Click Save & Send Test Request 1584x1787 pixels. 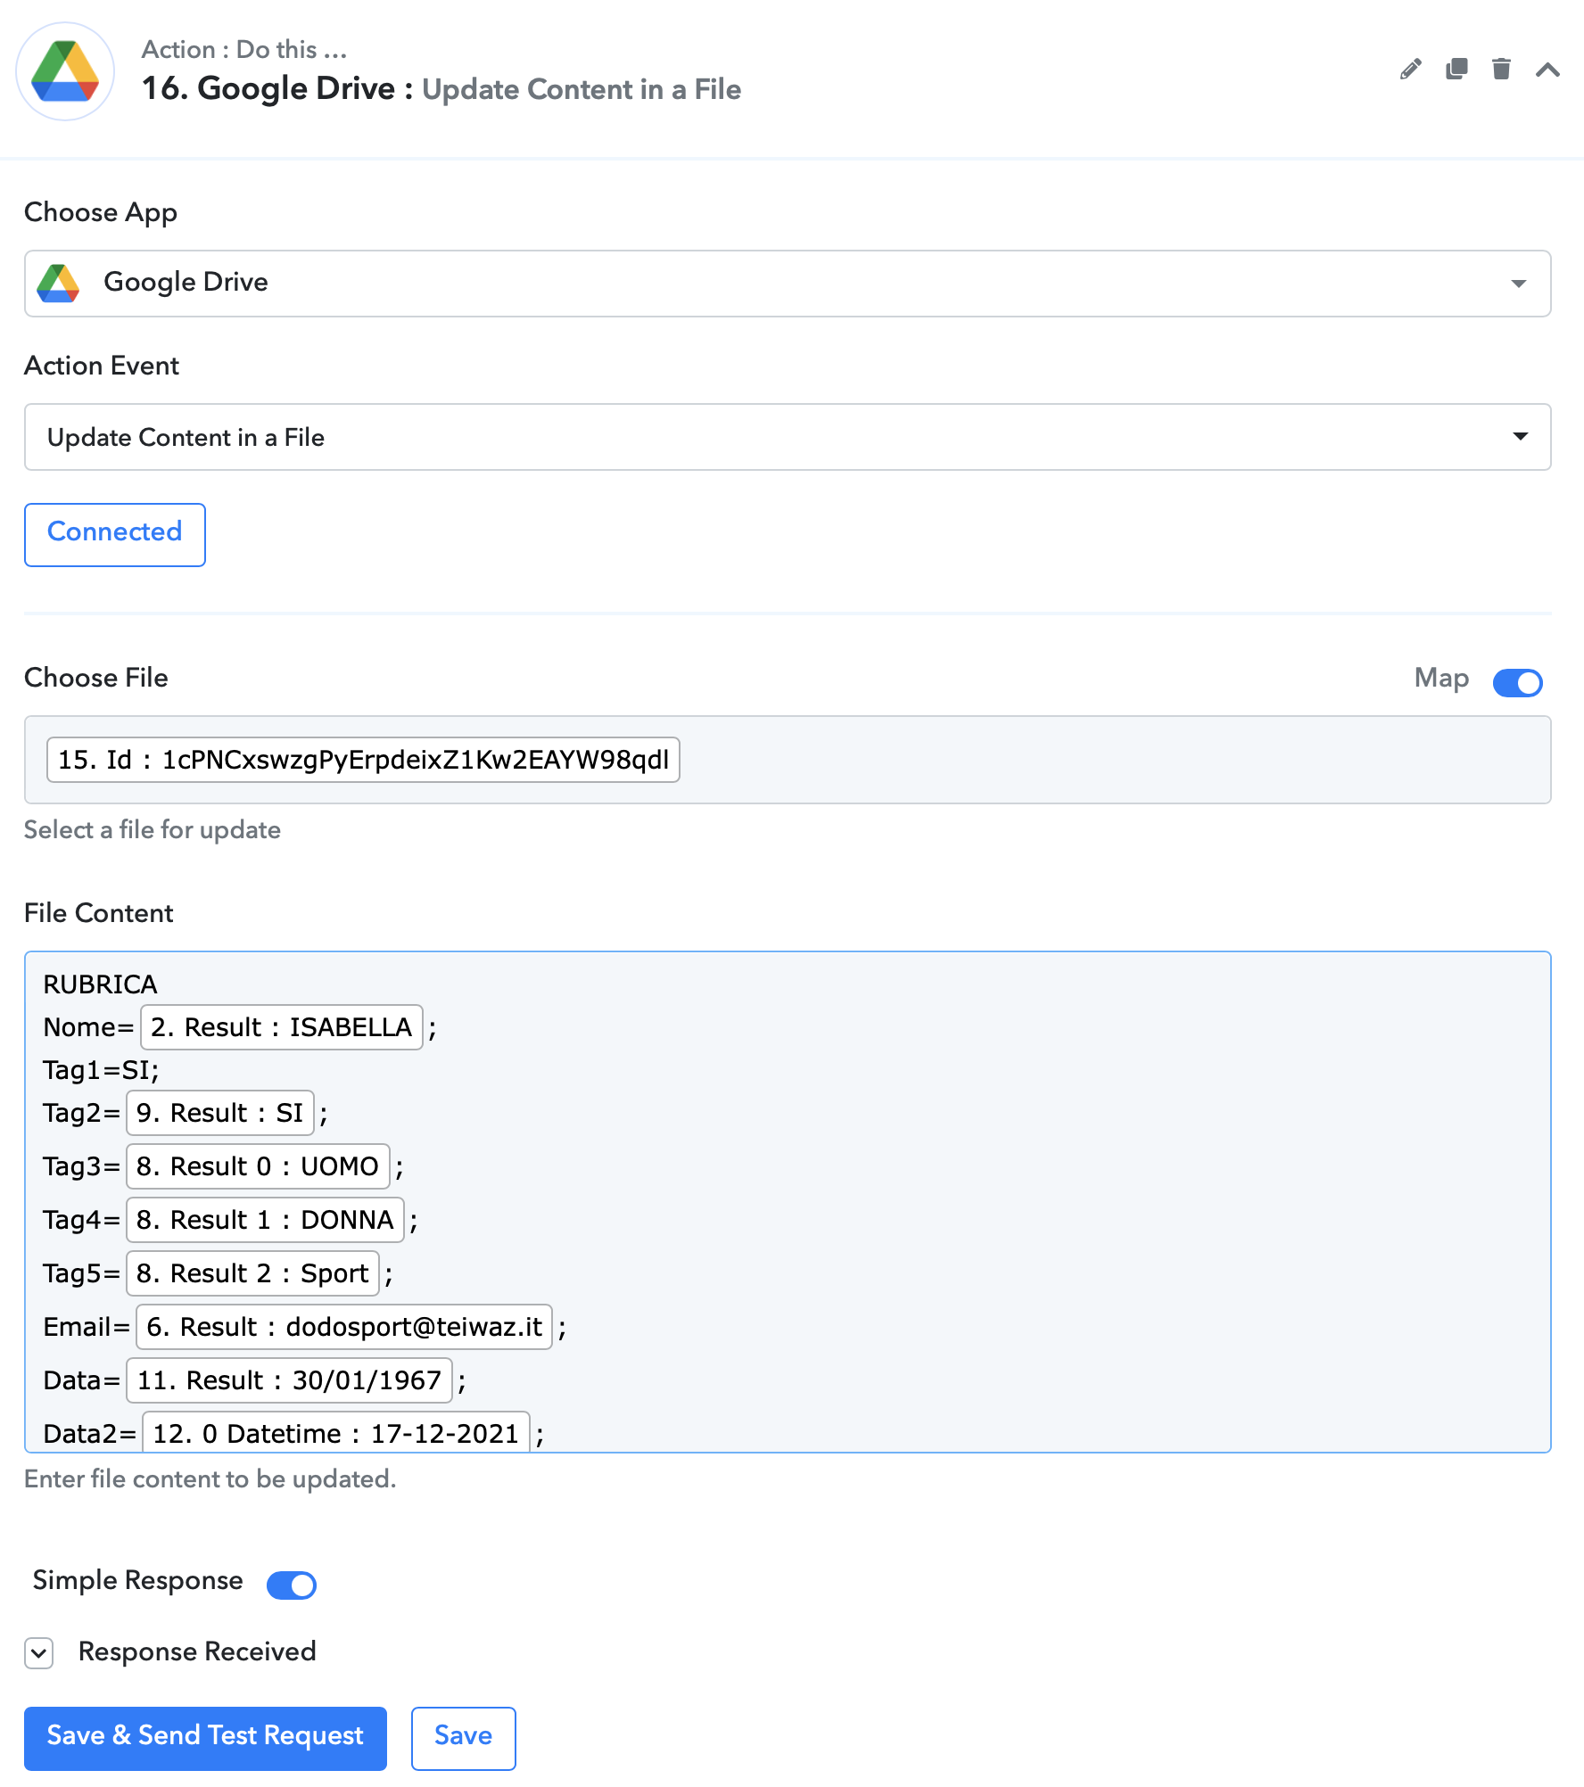click(x=205, y=1738)
